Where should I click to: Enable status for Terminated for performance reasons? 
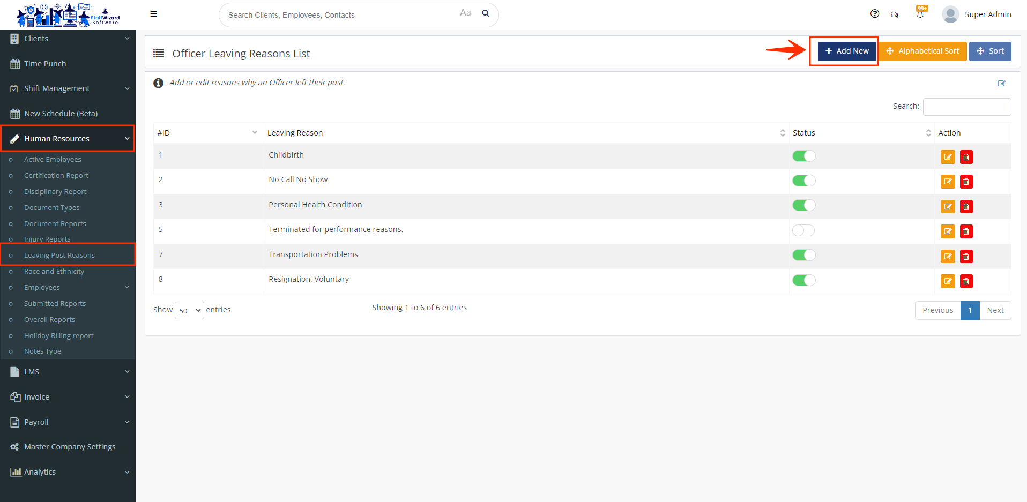(803, 230)
